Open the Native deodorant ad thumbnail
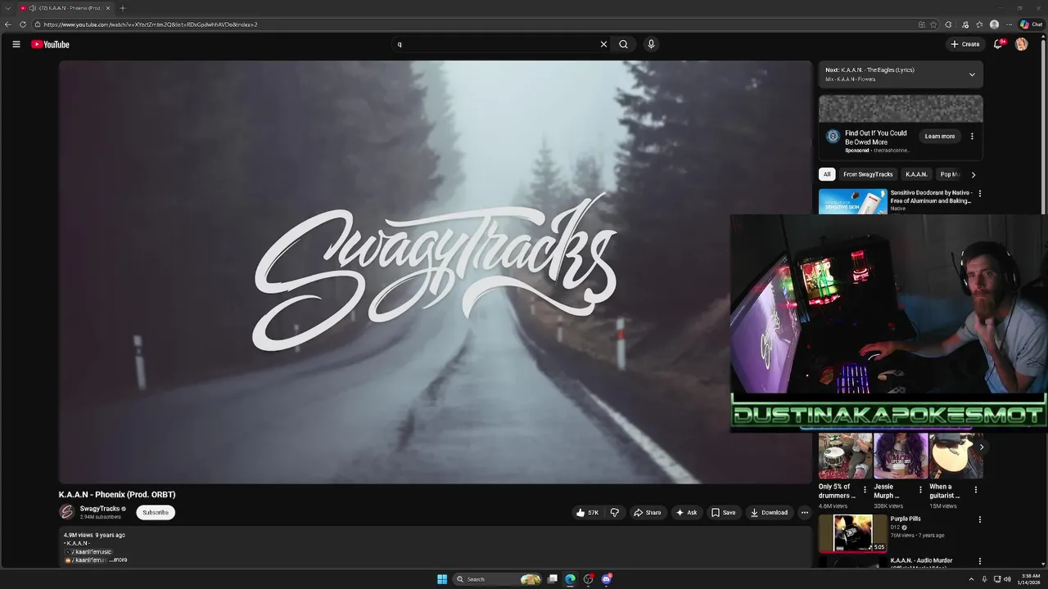This screenshot has height=589, width=1048. [852, 202]
